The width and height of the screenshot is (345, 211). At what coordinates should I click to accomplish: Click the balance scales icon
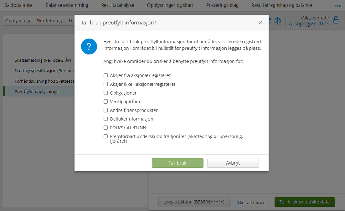click(278, 21)
